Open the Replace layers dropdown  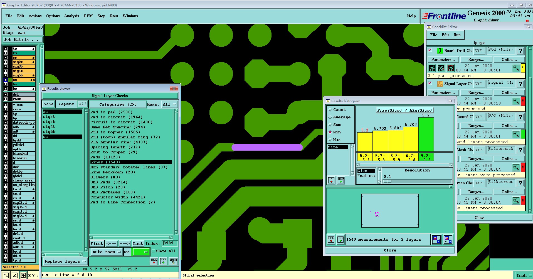pos(65,261)
